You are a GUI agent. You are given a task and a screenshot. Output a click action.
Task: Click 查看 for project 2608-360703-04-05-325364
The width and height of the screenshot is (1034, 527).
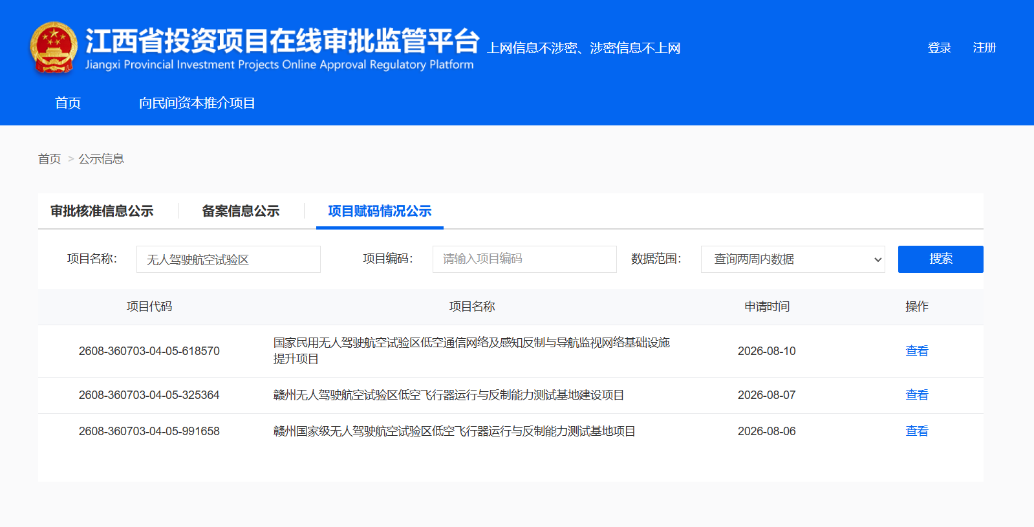click(x=917, y=395)
